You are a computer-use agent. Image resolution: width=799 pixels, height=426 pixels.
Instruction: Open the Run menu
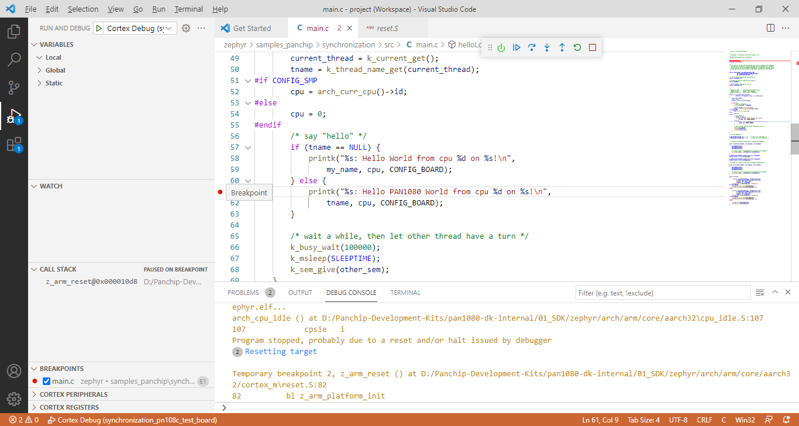(x=159, y=9)
